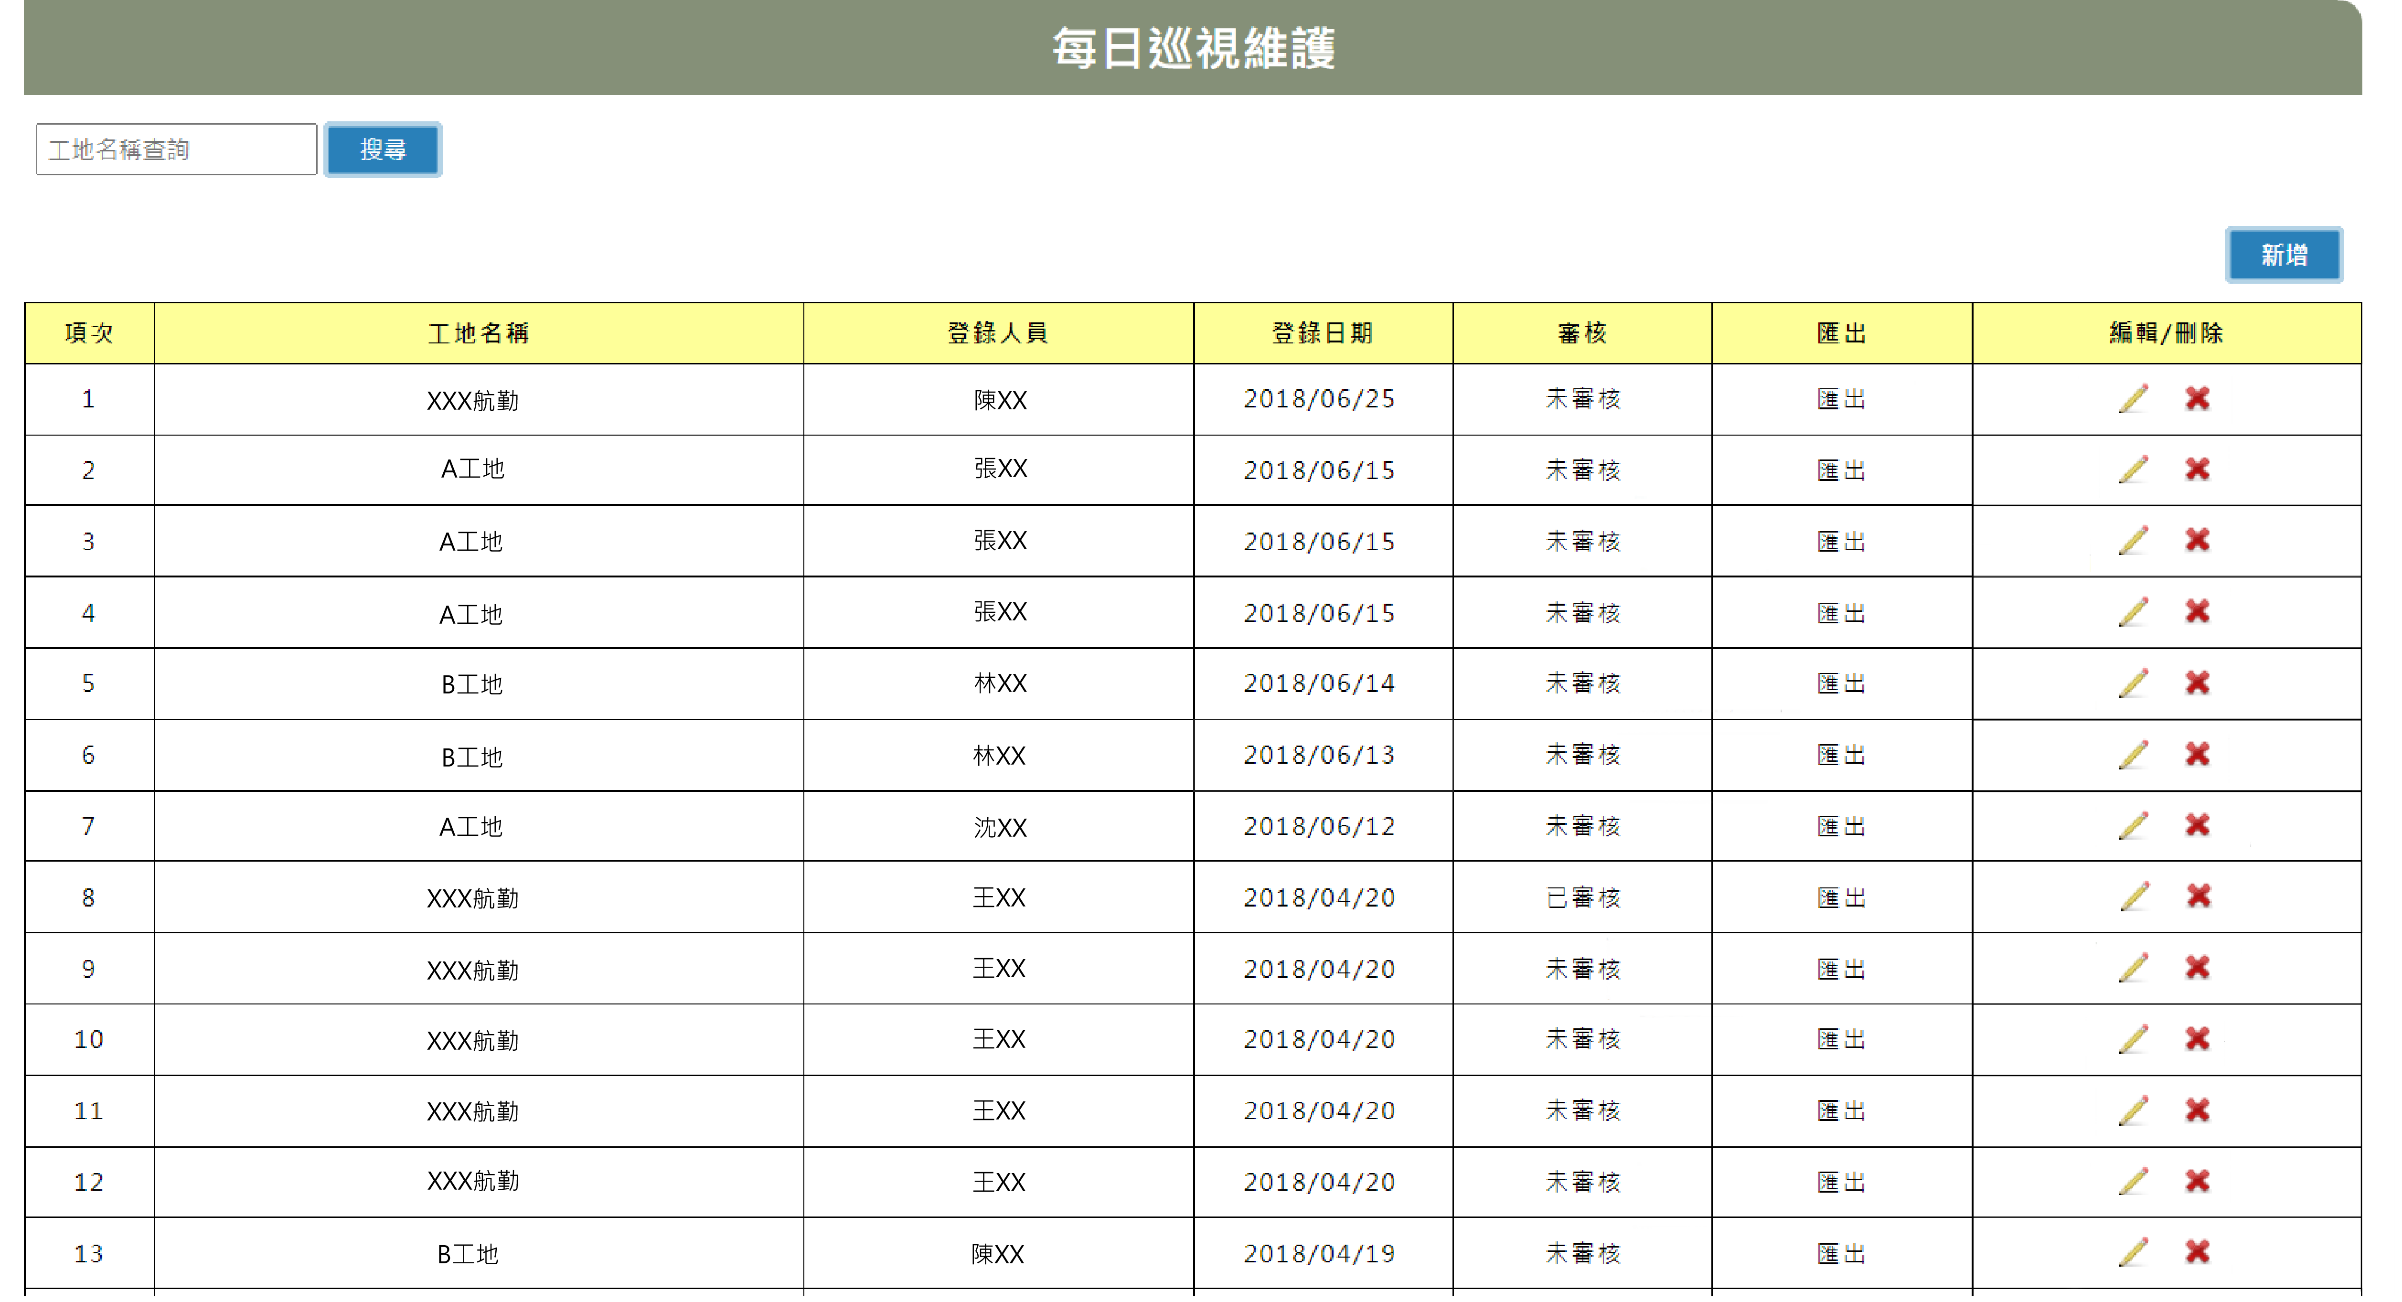Edit the 已審核 row 8 with pencil icon
Image resolution: width=2402 pixels, height=1302 pixels.
coord(2134,897)
